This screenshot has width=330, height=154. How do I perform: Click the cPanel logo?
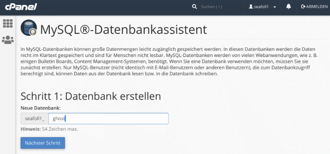[21, 7]
